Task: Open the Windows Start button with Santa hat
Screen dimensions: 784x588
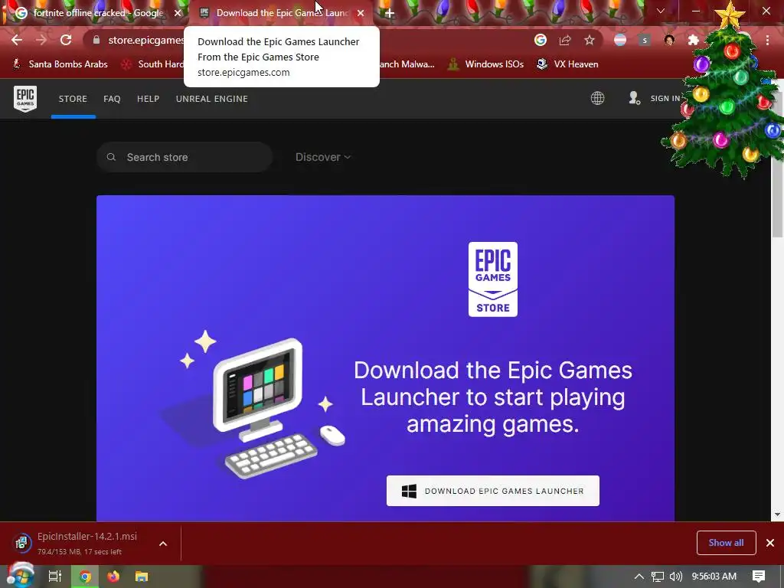Action: [x=20, y=575]
